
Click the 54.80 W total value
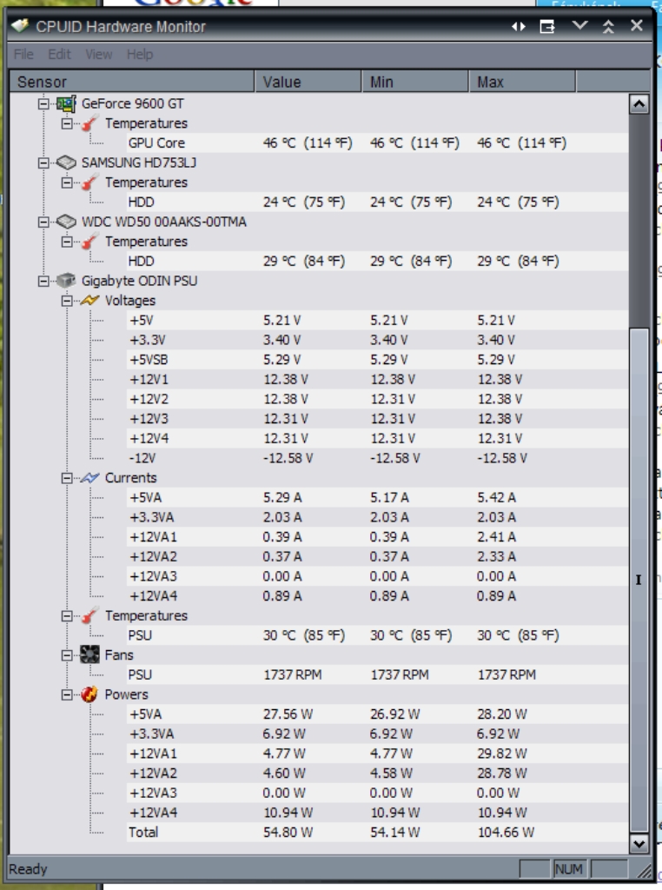tap(288, 833)
